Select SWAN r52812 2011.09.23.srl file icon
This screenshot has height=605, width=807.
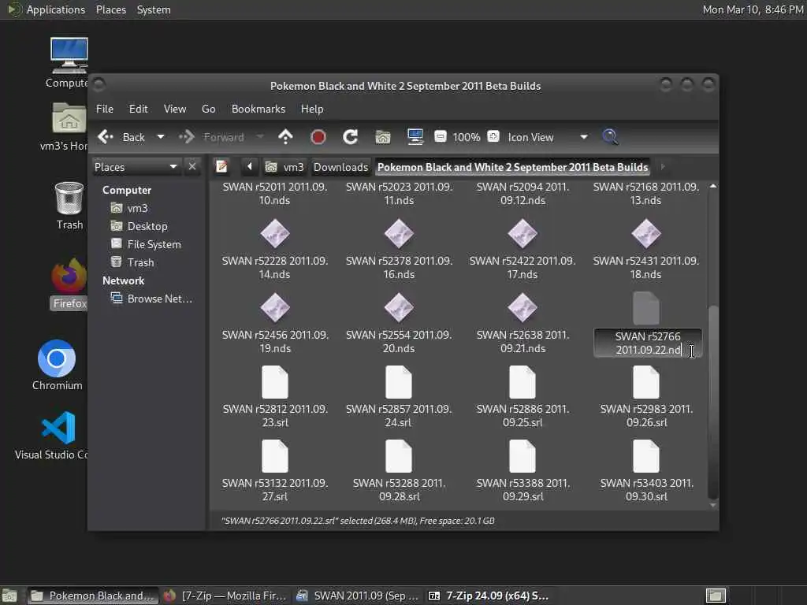275,382
